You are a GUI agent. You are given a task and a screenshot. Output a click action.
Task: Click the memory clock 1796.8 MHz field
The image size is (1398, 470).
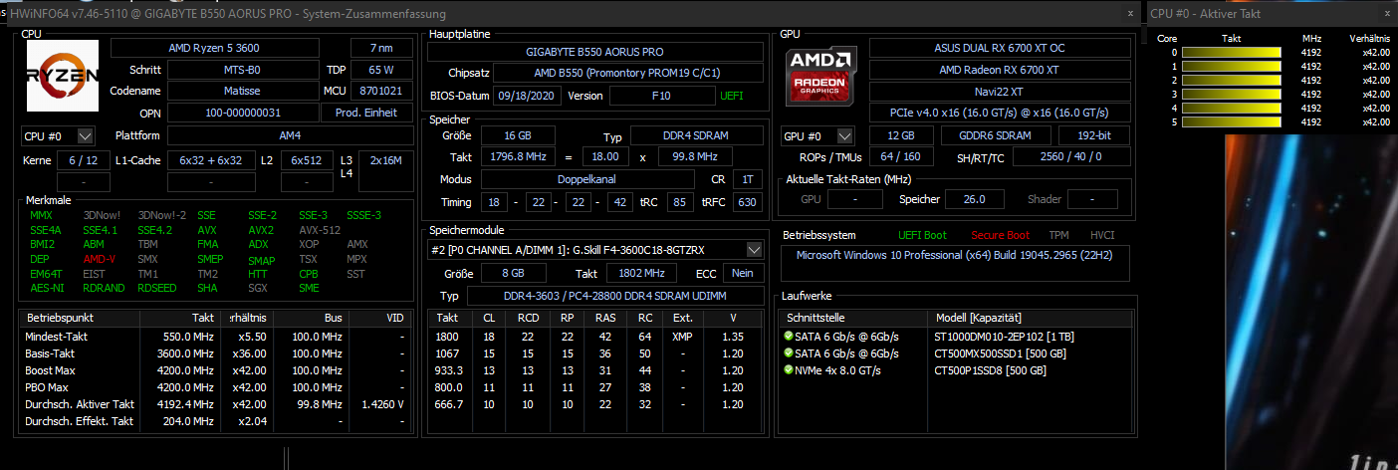[x=516, y=156]
